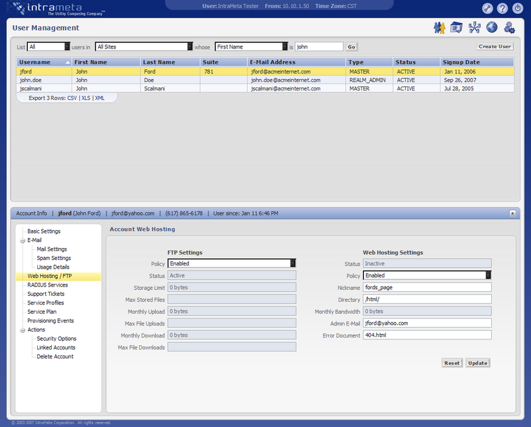Open Security Options in the sidebar
This screenshot has height=427, width=531.
tap(56, 339)
